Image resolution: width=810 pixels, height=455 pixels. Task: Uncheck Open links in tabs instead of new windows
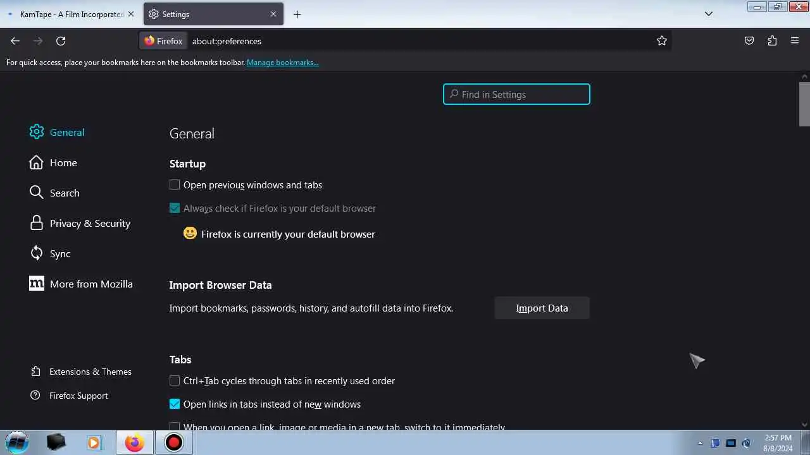pyautogui.click(x=175, y=404)
